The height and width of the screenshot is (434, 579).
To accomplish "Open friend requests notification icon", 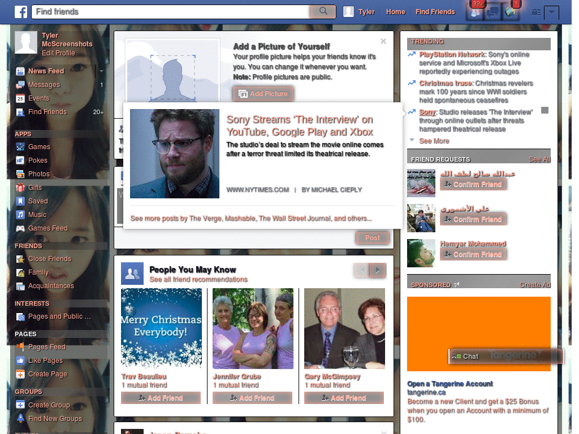I will [476, 12].
